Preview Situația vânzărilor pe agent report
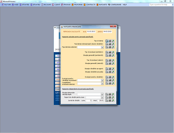Screen dimensions: 174x133 tap(107, 69)
